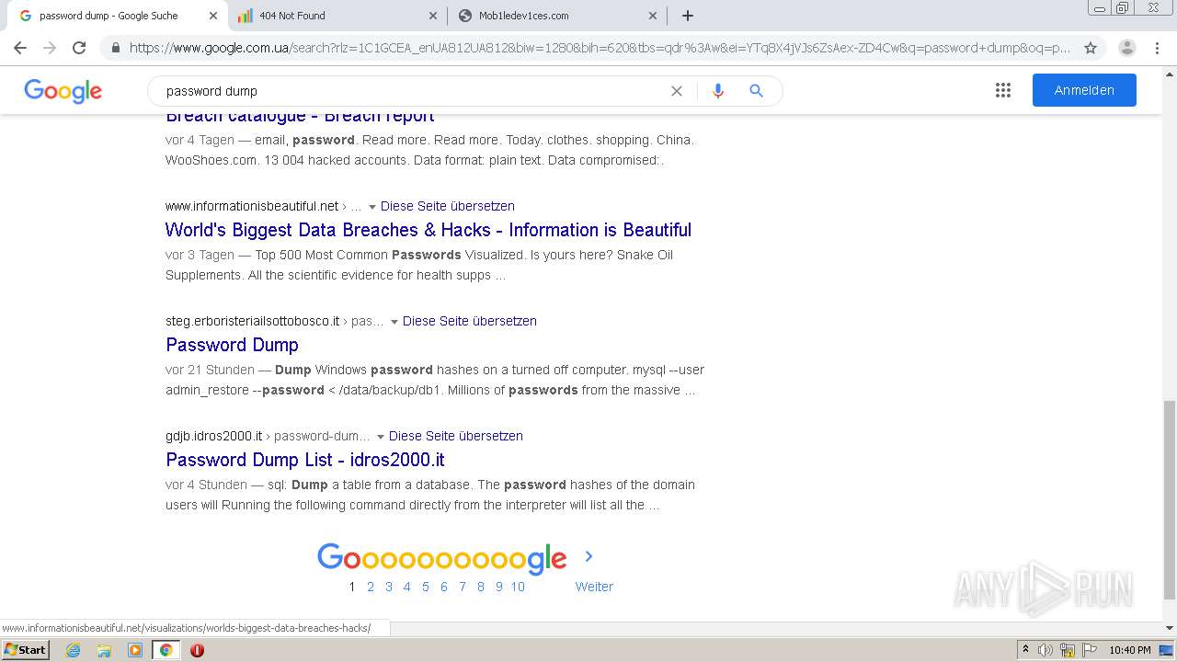The width and height of the screenshot is (1177, 662).
Task: Go back with the browser back arrow
Action: coord(20,48)
